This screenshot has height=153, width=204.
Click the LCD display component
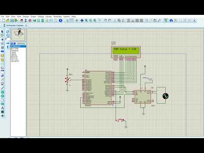click(x=126, y=52)
